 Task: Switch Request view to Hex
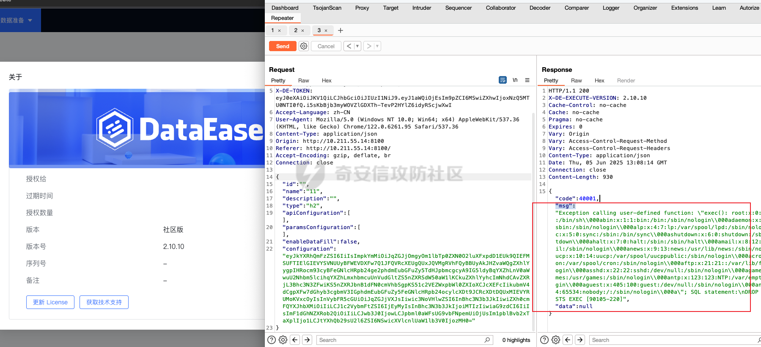[327, 80]
